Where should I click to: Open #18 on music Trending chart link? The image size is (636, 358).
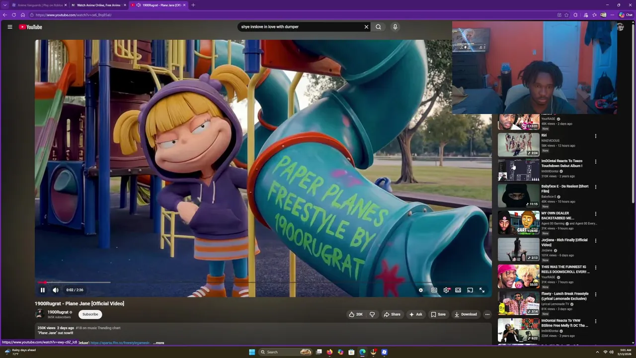98,328
